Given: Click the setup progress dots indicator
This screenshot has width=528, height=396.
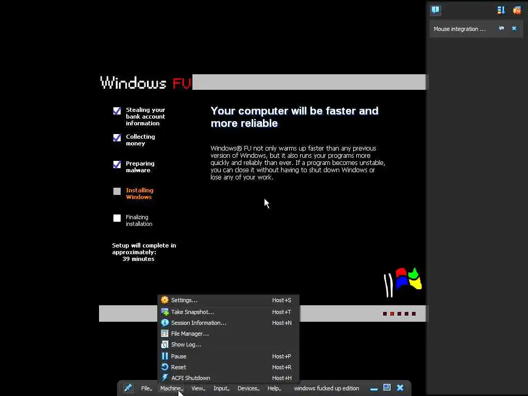Looking at the screenshot, I should pyautogui.click(x=399, y=313).
